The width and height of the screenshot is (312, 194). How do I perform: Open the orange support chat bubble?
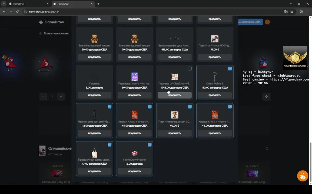click(x=303, y=176)
